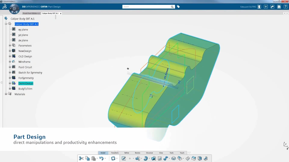
Task: Expand the Materials tree node
Action: (6, 94)
